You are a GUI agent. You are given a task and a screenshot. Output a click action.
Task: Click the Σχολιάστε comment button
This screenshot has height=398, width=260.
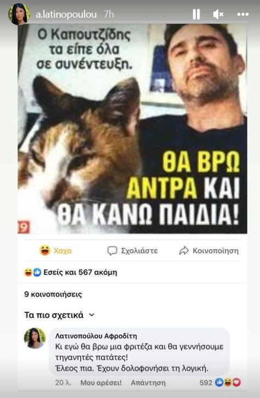(132, 251)
